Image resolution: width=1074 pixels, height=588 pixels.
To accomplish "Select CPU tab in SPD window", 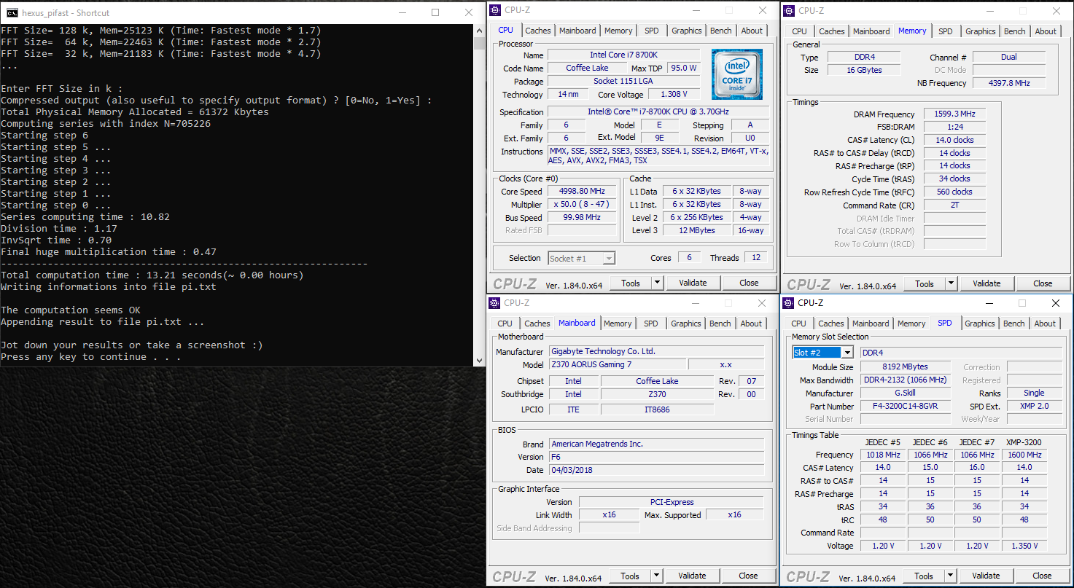I will pos(799,324).
